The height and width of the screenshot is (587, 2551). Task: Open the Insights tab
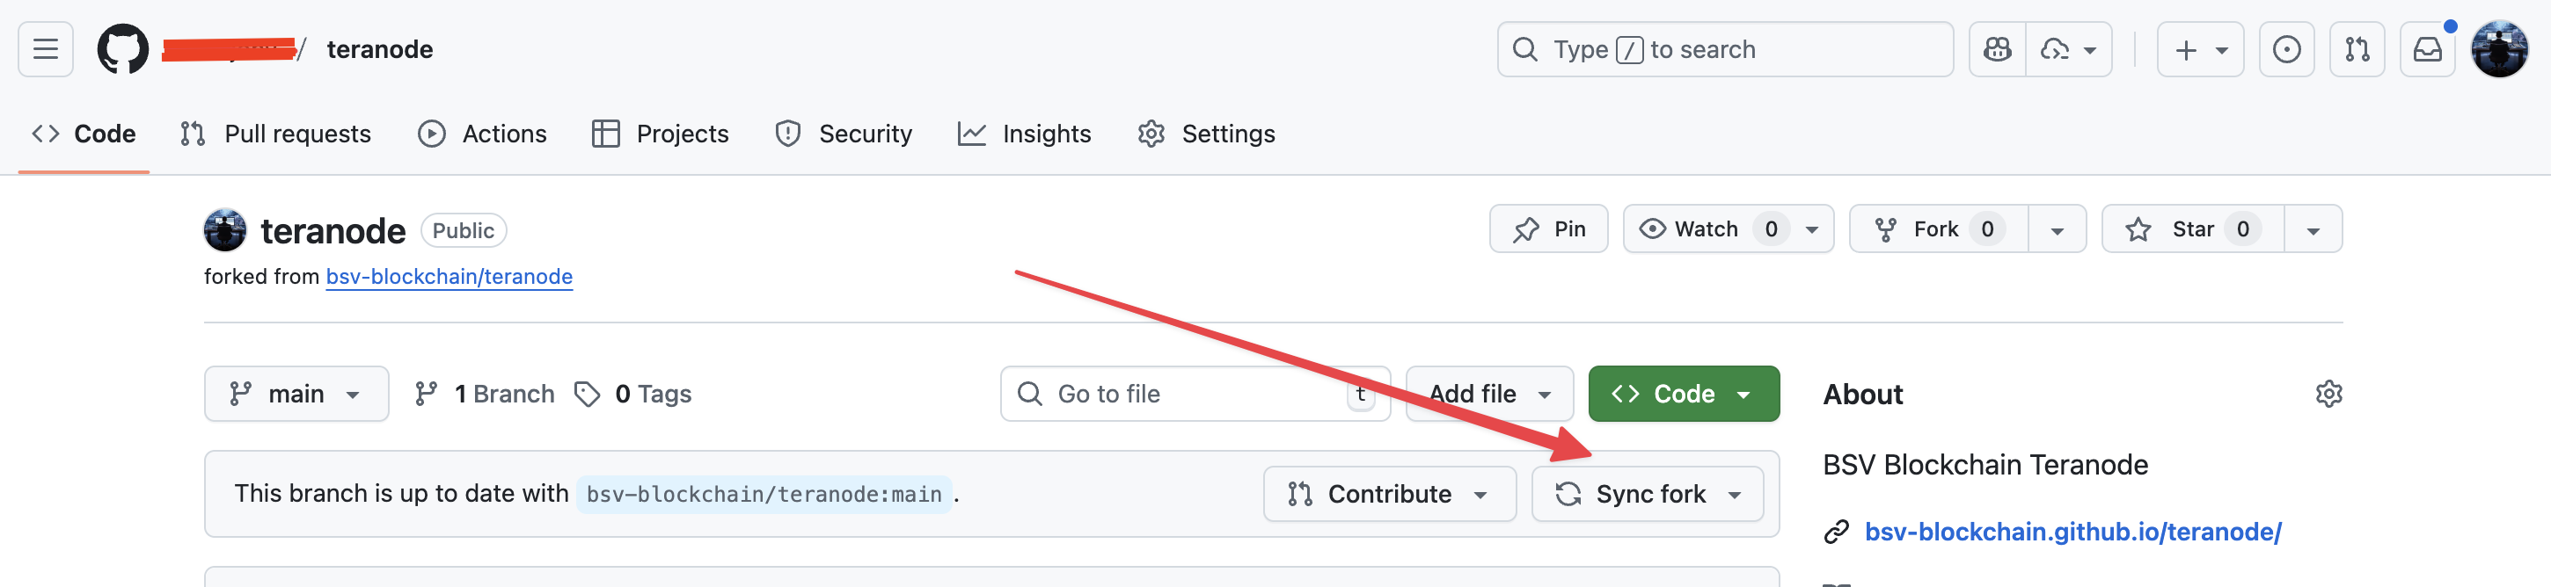pyautogui.click(x=1025, y=134)
